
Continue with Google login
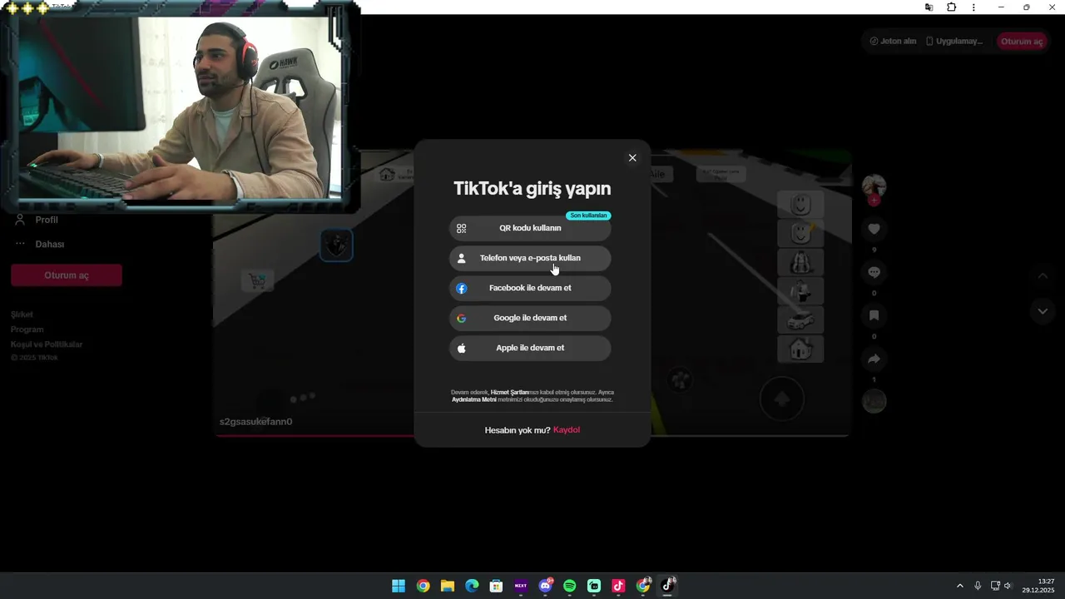530,318
